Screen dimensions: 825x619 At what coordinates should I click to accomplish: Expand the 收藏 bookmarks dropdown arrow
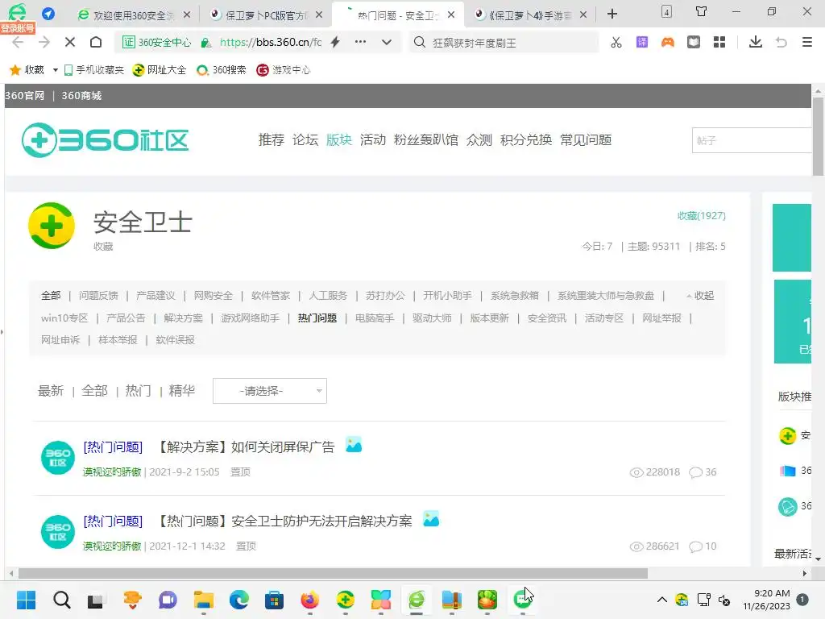click(56, 70)
